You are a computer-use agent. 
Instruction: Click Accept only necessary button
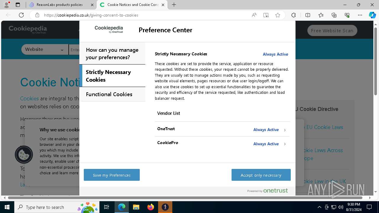(x=261, y=175)
